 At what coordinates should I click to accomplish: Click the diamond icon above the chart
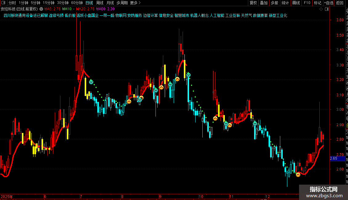point(321,9)
